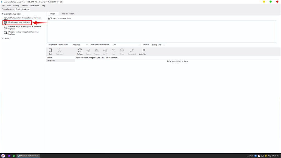
Task: Select the Image tab
Action: (x=52, y=14)
